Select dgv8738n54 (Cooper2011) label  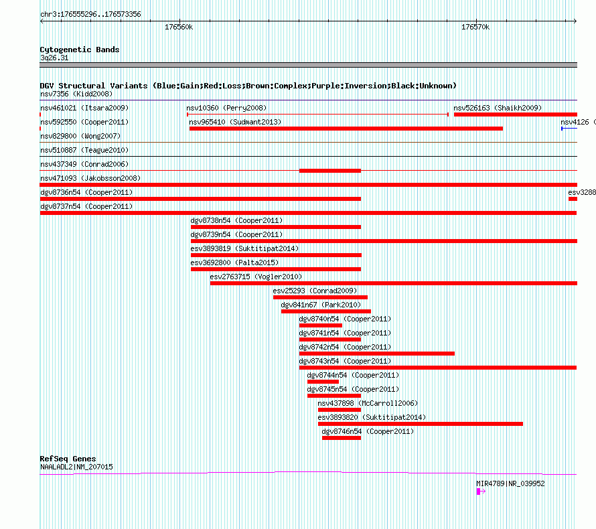[x=237, y=220]
